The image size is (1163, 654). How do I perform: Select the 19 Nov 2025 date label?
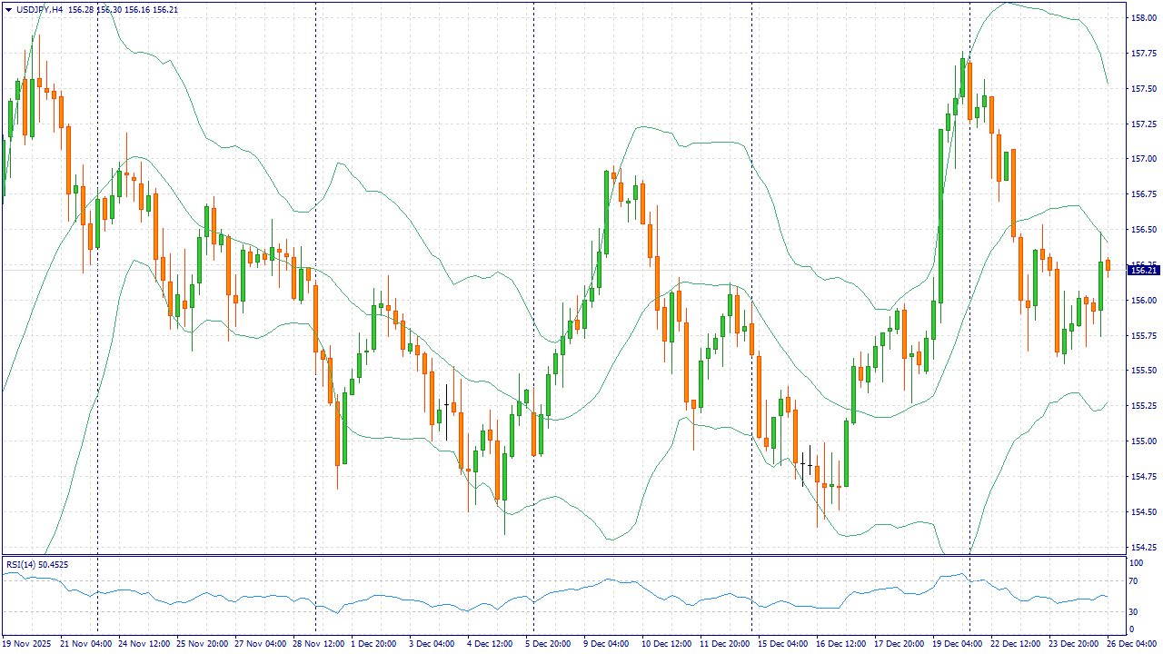28,643
